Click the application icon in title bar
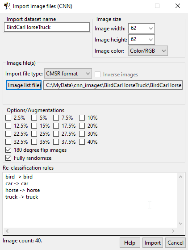Image resolution: width=188 pixels, height=250 pixels. [7, 6]
